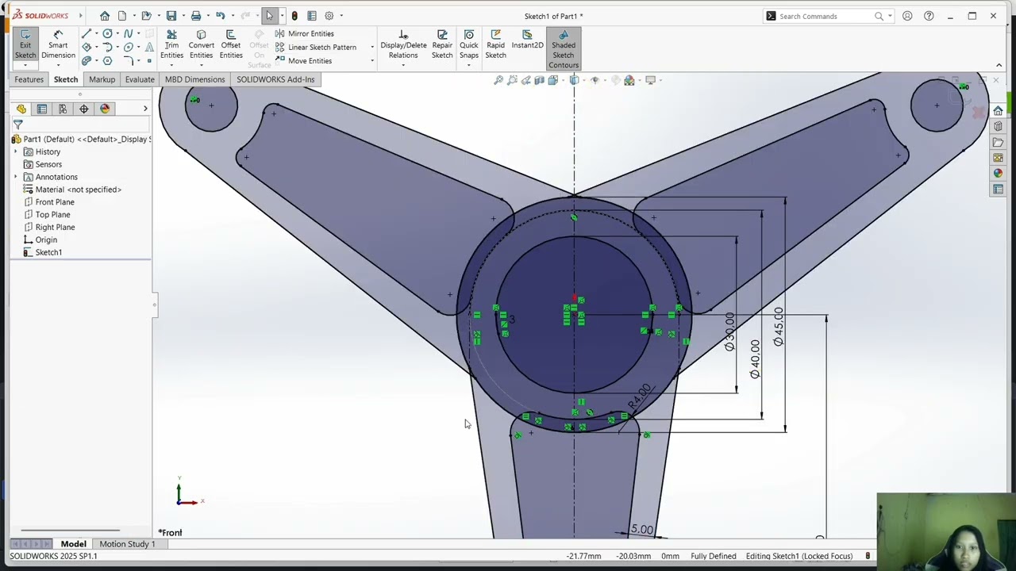The height and width of the screenshot is (571, 1016).
Task: Select the Spline sketch tool
Action: [128, 33]
